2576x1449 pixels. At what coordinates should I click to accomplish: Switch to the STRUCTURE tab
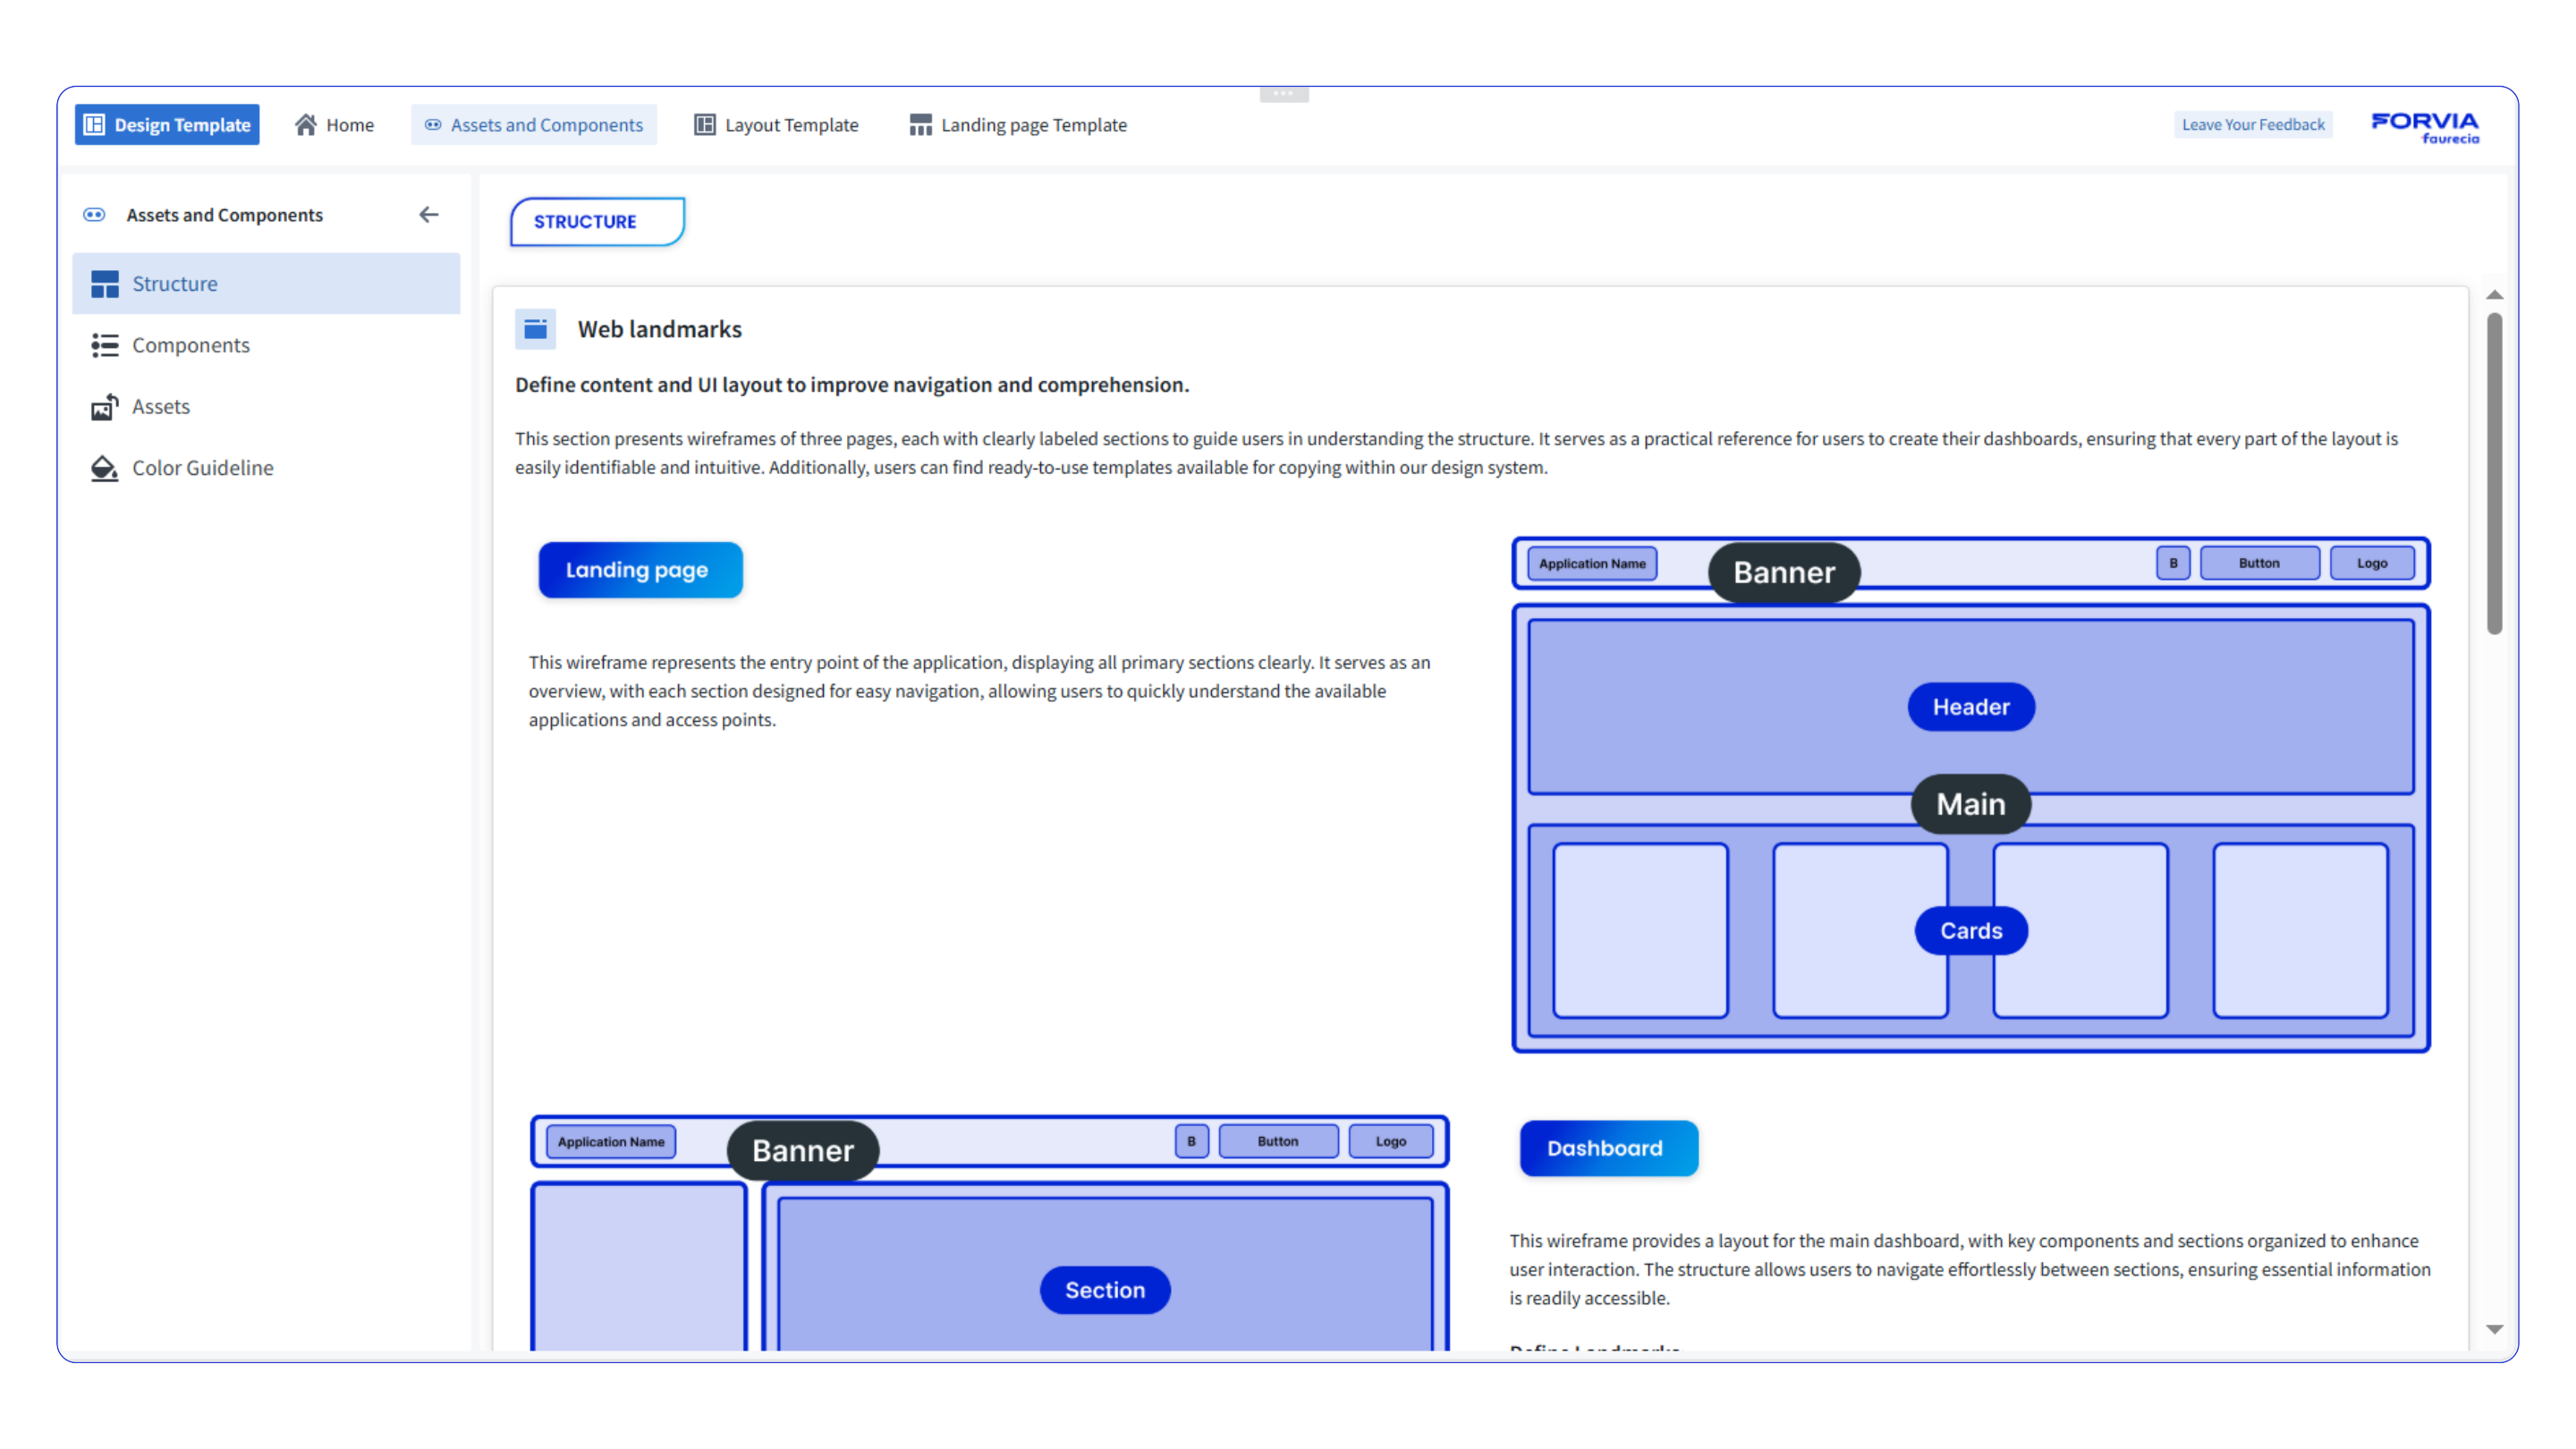click(x=596, y=221)
